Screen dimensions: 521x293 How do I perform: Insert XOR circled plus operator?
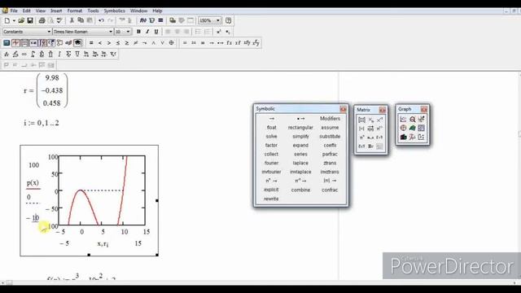(172, 43)
